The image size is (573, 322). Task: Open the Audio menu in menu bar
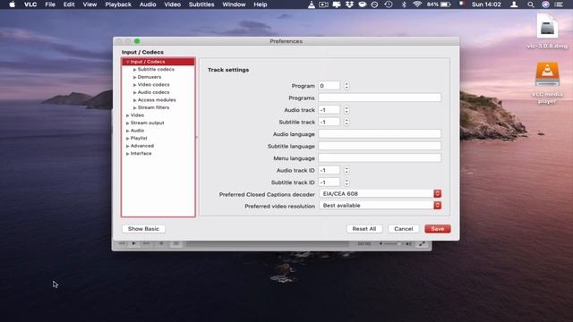click(x=148, y=4)
